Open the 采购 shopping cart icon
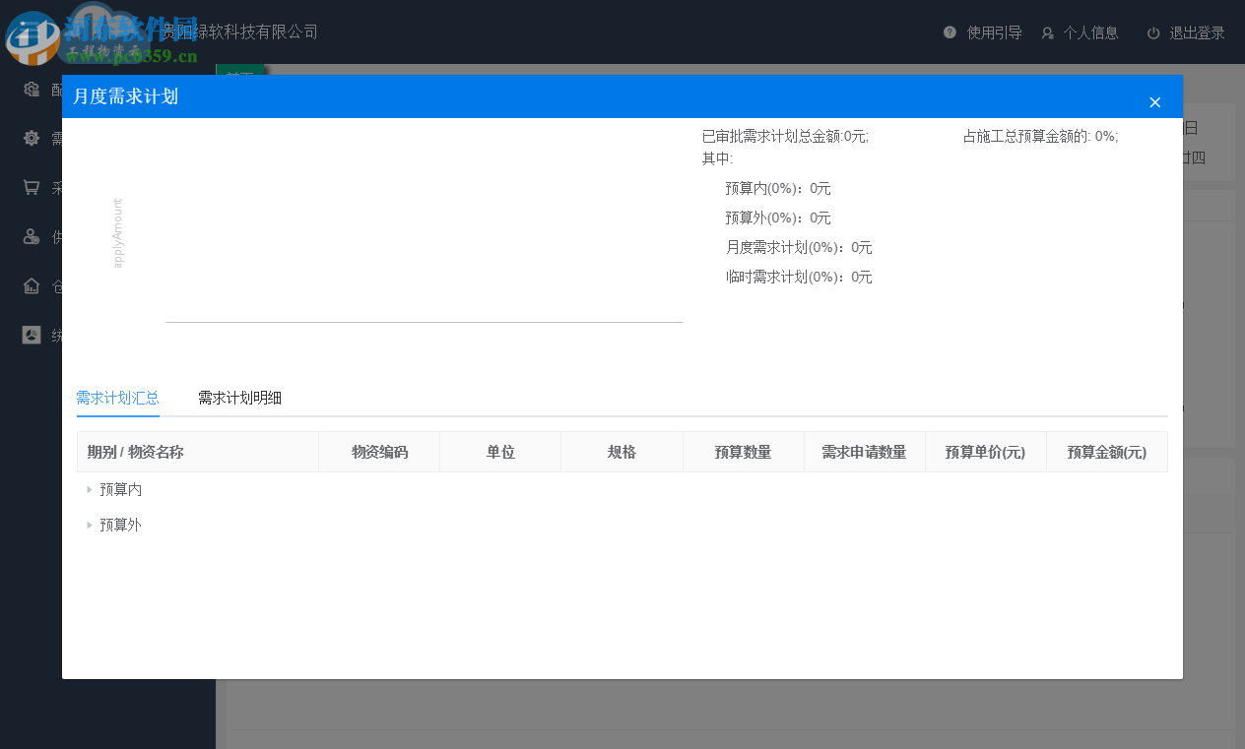Screen dimensions: 1245x749 [30, 187]
